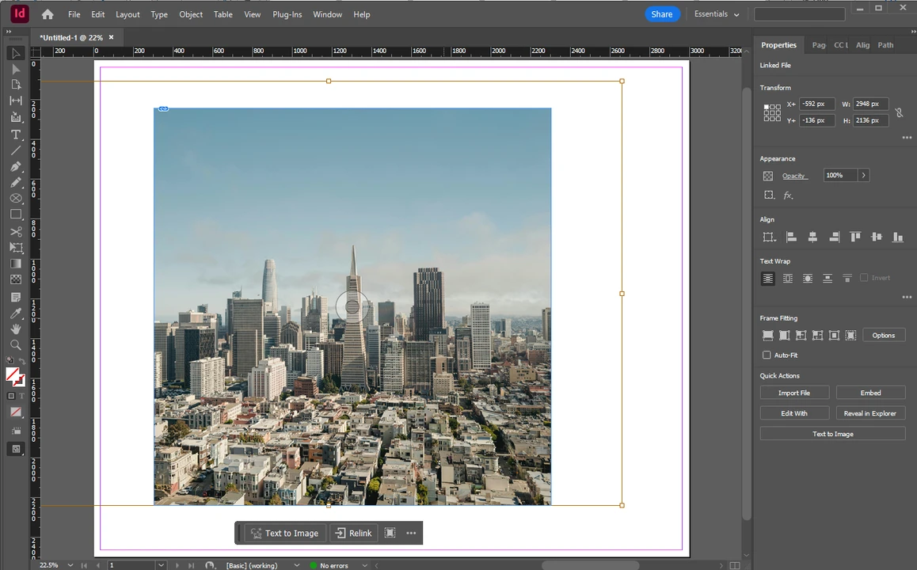Select the Content Collector tool
The width and height of the screenshot is (917, 570).
point(16,117)
